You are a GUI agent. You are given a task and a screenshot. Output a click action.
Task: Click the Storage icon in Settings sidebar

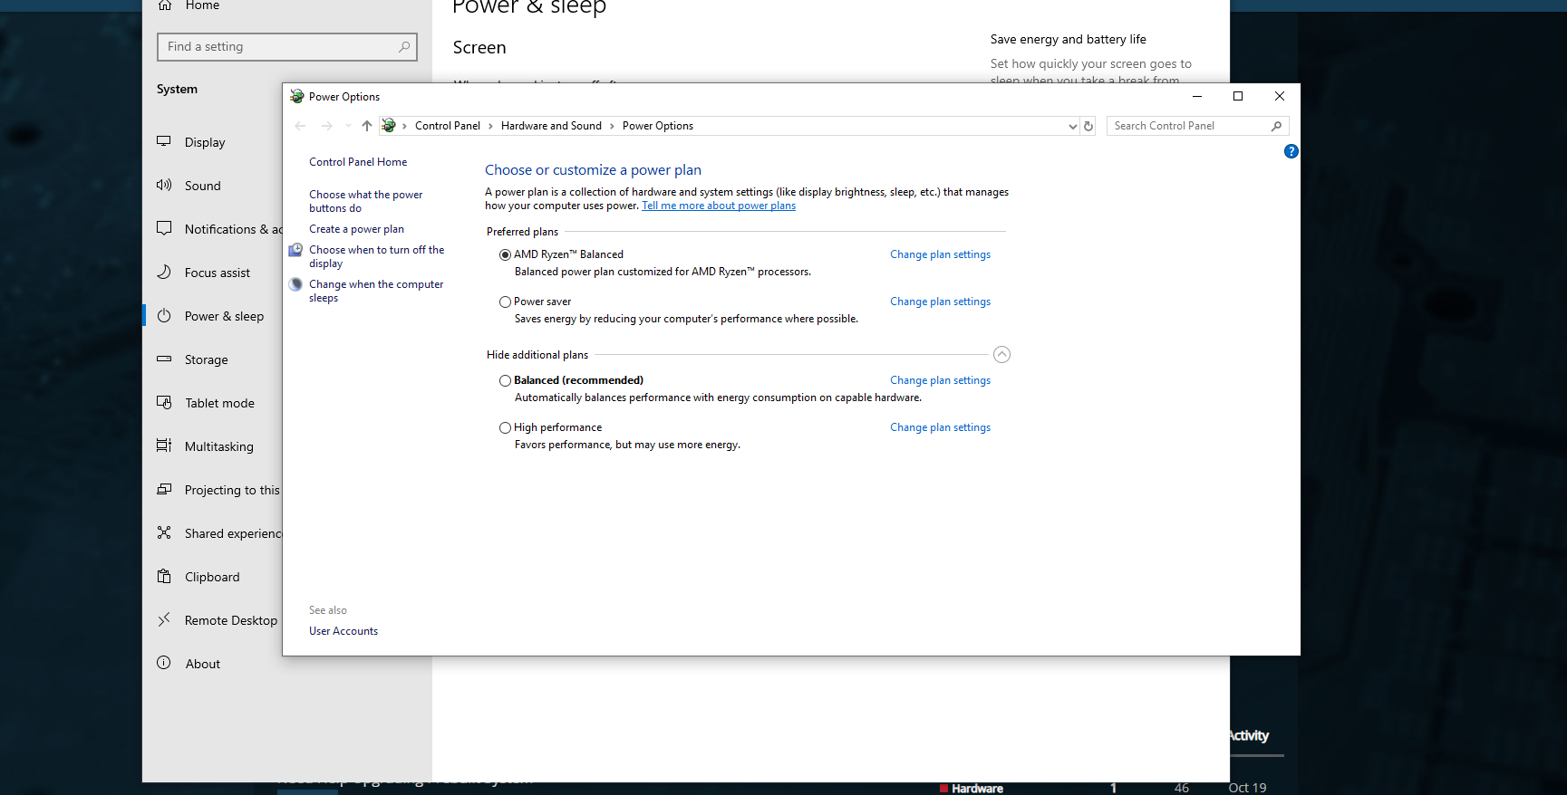(164, 359)
